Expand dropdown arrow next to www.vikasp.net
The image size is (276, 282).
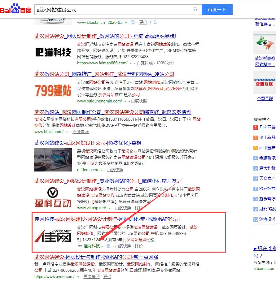click(x=110, y=208)
